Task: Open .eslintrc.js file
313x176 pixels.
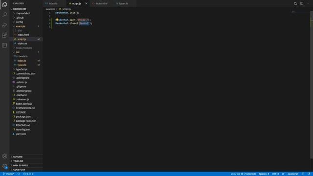Action: point(22,82)
